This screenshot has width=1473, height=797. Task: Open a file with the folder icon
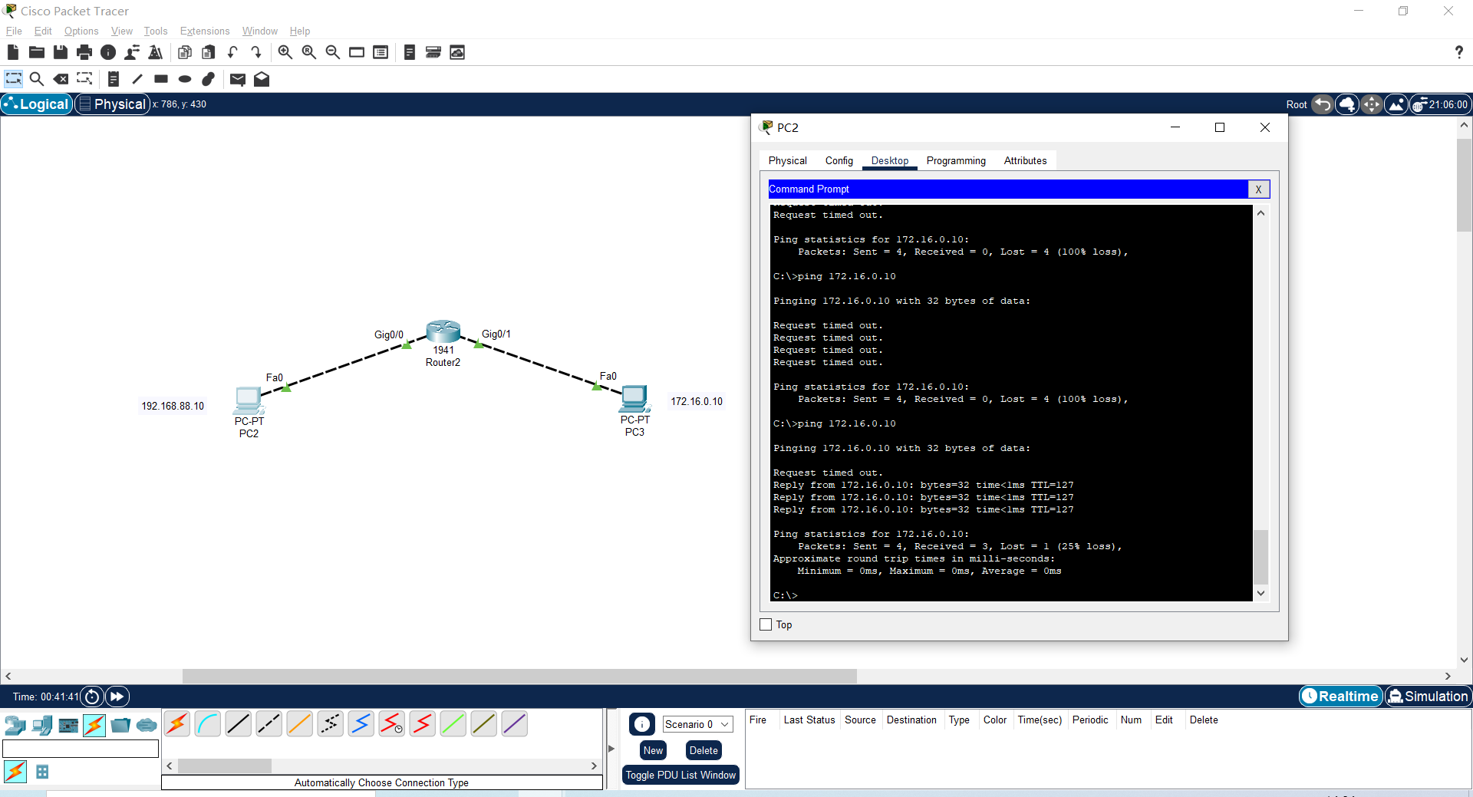coord(36,52)
